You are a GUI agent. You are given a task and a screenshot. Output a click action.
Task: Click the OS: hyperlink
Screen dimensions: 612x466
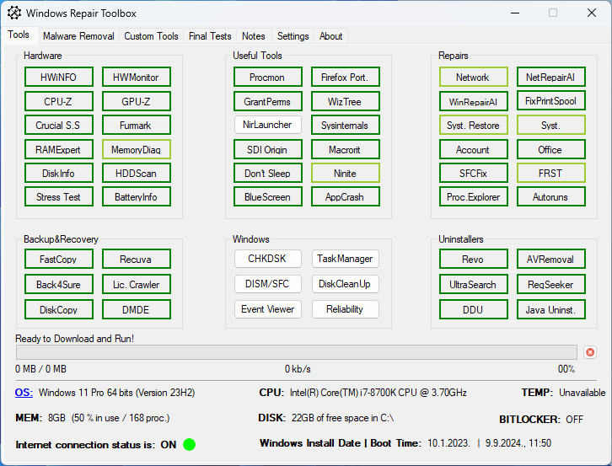(x=24, y=392)
